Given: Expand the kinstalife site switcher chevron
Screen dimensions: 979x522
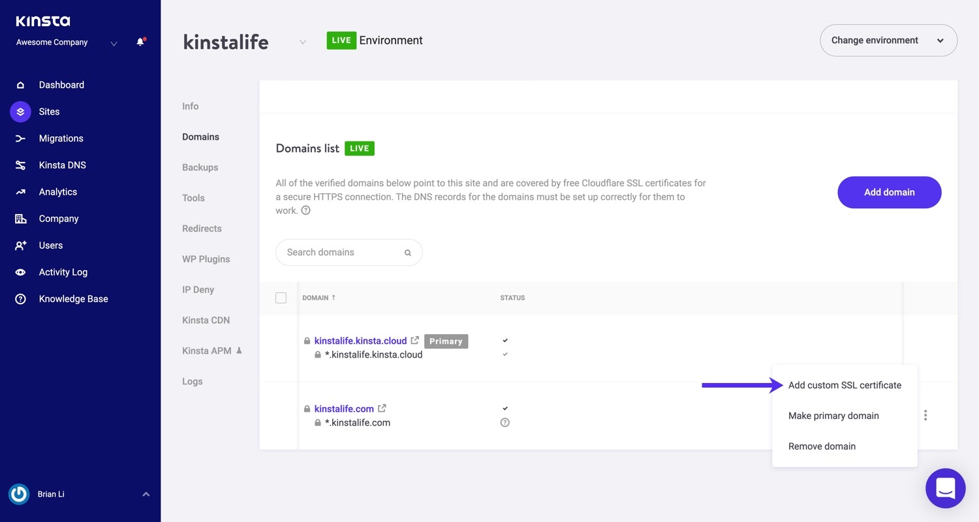Looking at the screenshot, I should (303, 42).
